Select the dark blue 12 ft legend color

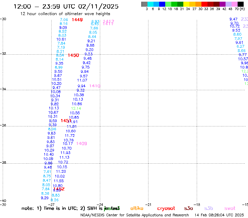(162, 4)
